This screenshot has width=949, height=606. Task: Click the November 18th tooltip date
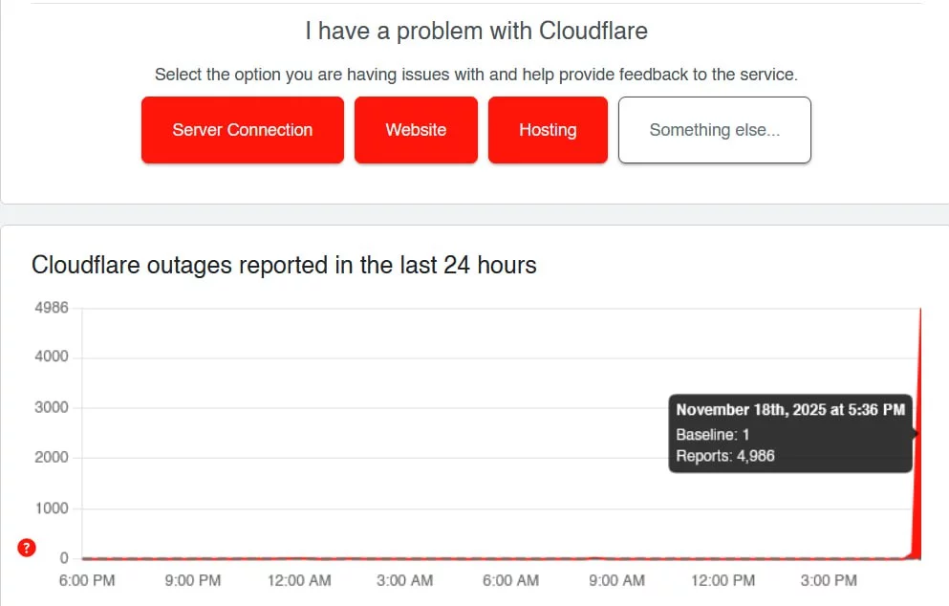click(790, 409)
